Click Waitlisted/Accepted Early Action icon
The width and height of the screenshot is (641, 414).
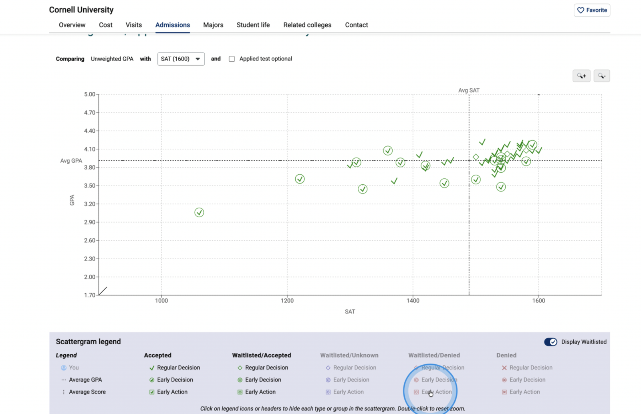(240, 392)
